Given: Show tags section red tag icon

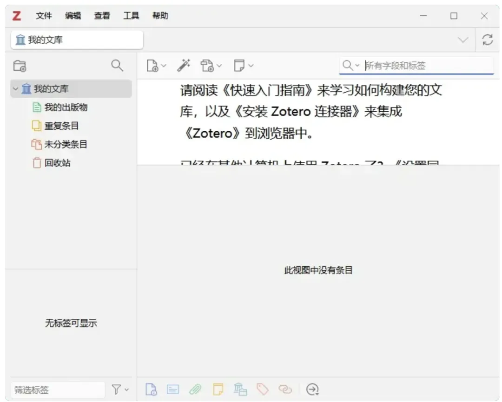Looking at the screenshot, I should coord(263,389).
